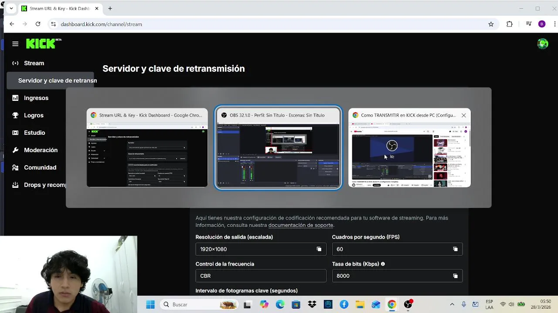Click the Logros trophy icon
558x313 pixels.
point(15,115)
